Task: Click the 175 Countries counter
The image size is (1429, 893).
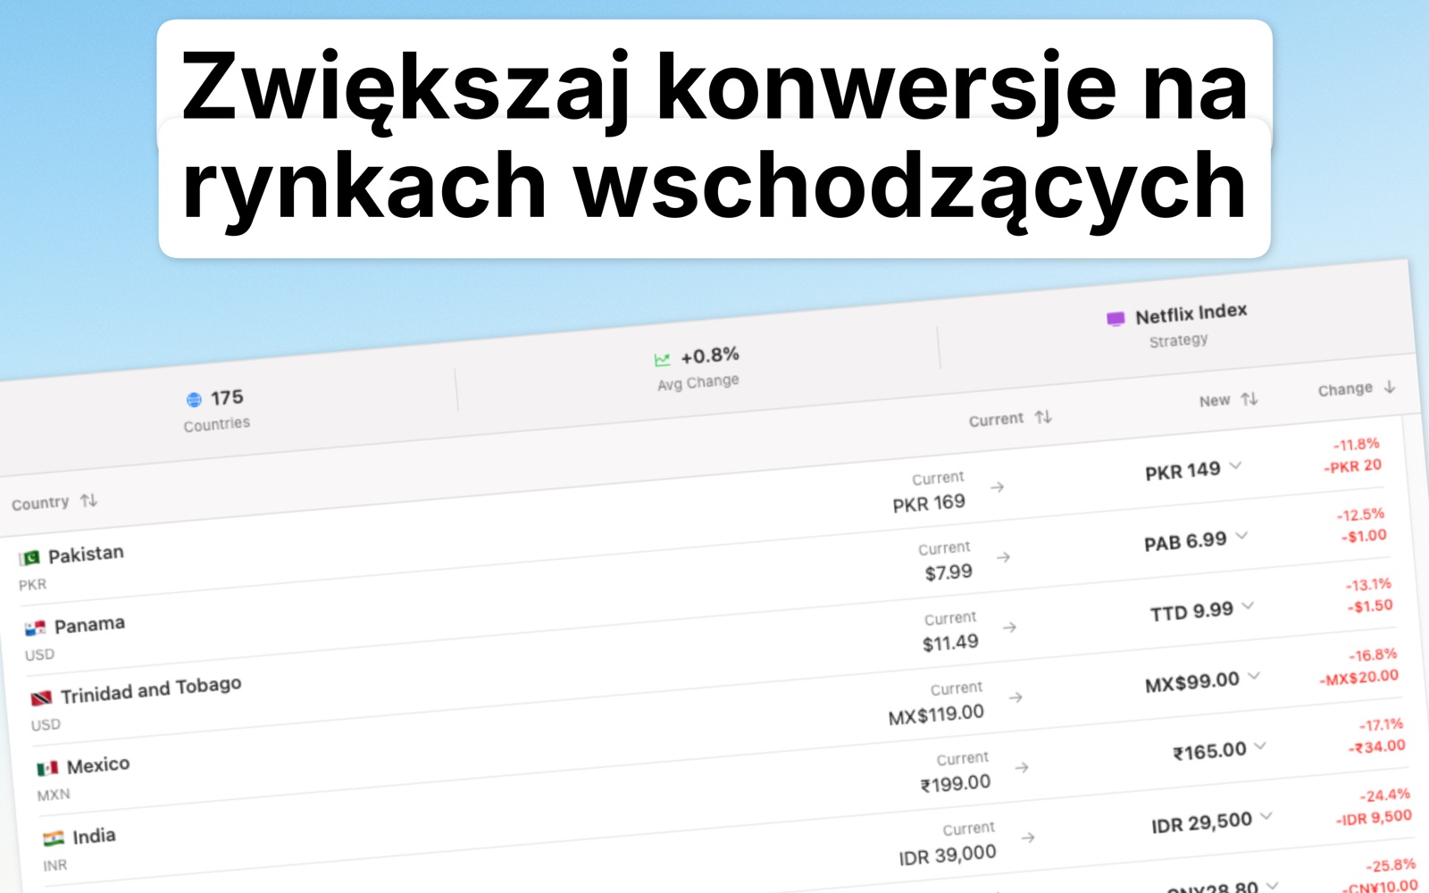Action: pyautogui.click(x=218, y=409)
